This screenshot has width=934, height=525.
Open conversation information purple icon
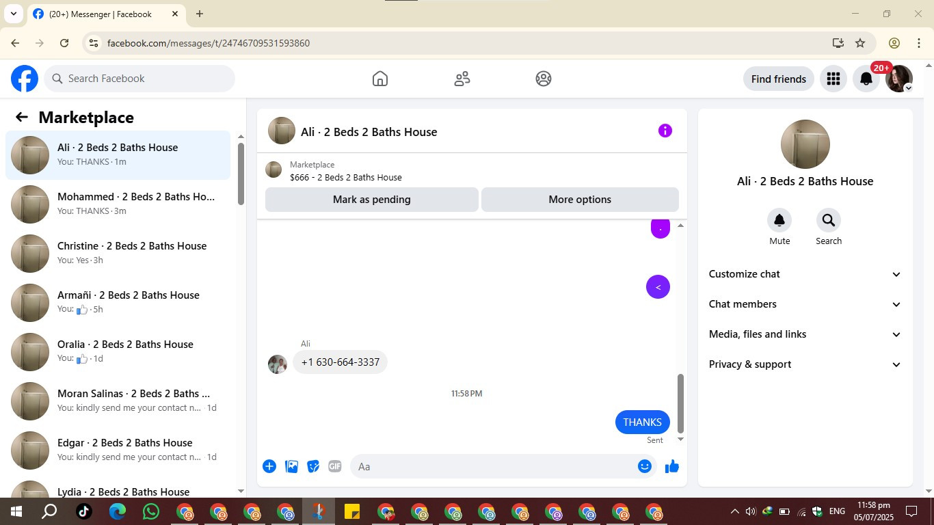pos(665,131)
